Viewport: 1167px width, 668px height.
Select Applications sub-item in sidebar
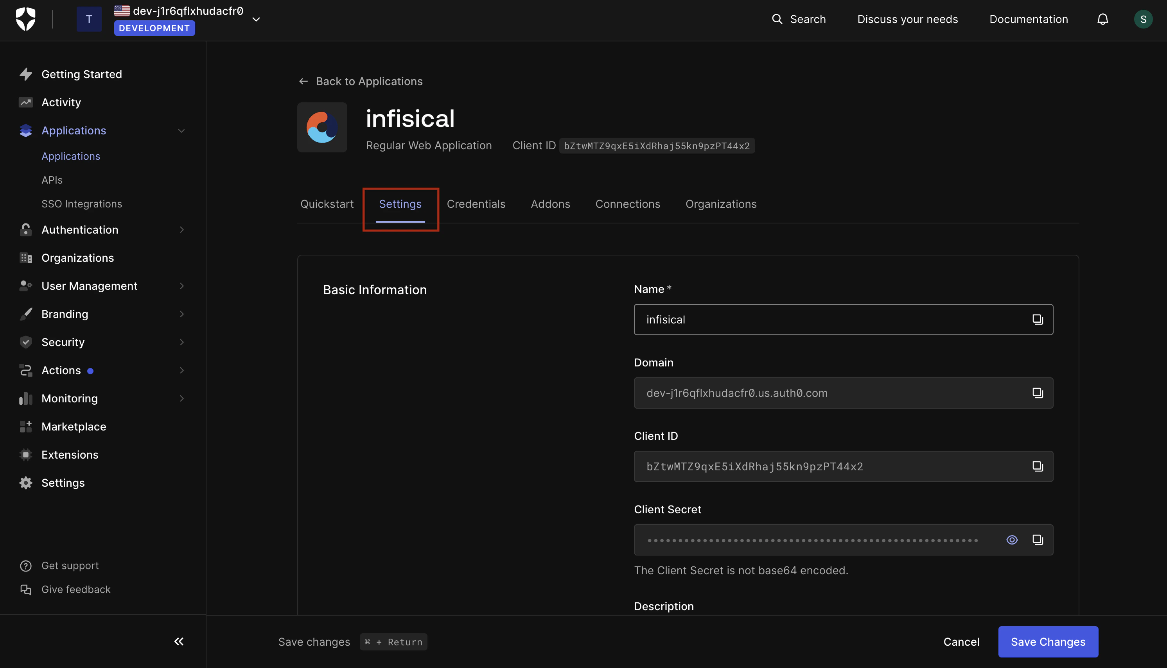coord(71,156)
